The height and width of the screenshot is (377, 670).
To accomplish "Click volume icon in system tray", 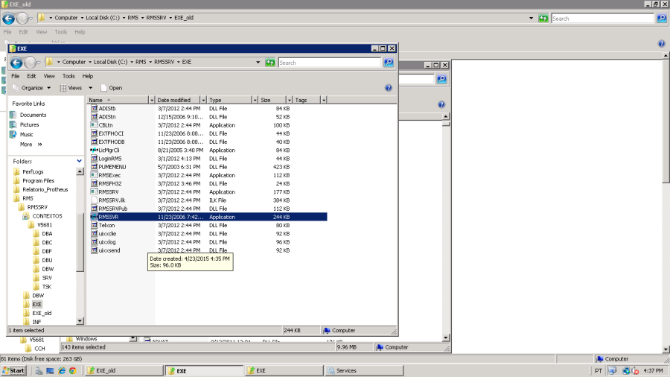I will (x=635, y=370).
